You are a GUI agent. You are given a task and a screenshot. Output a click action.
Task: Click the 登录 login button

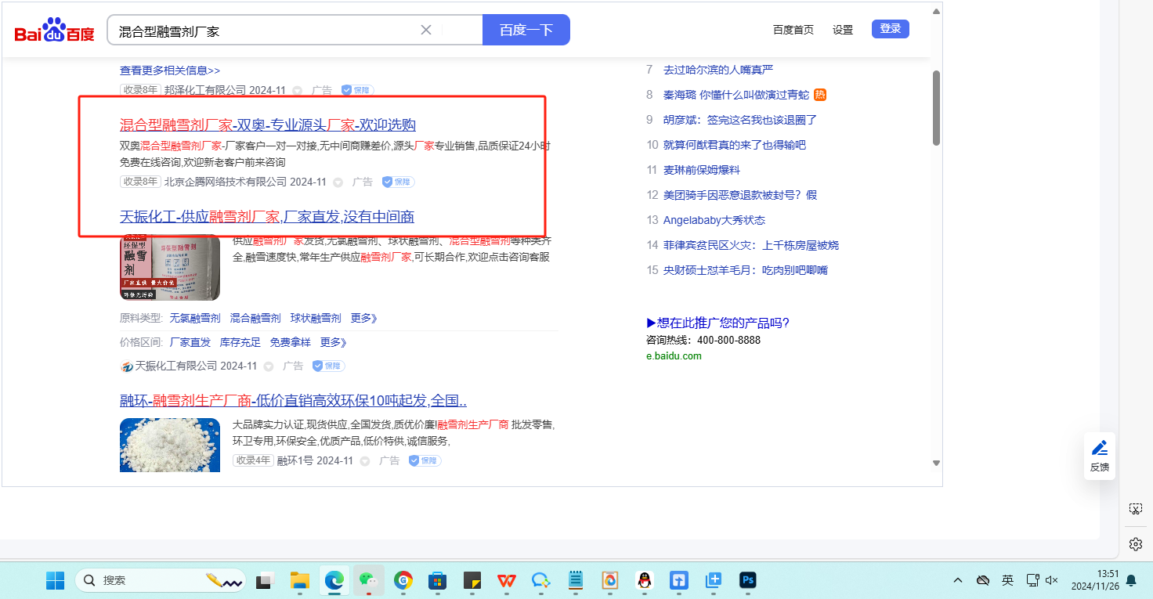pos(890,29)
